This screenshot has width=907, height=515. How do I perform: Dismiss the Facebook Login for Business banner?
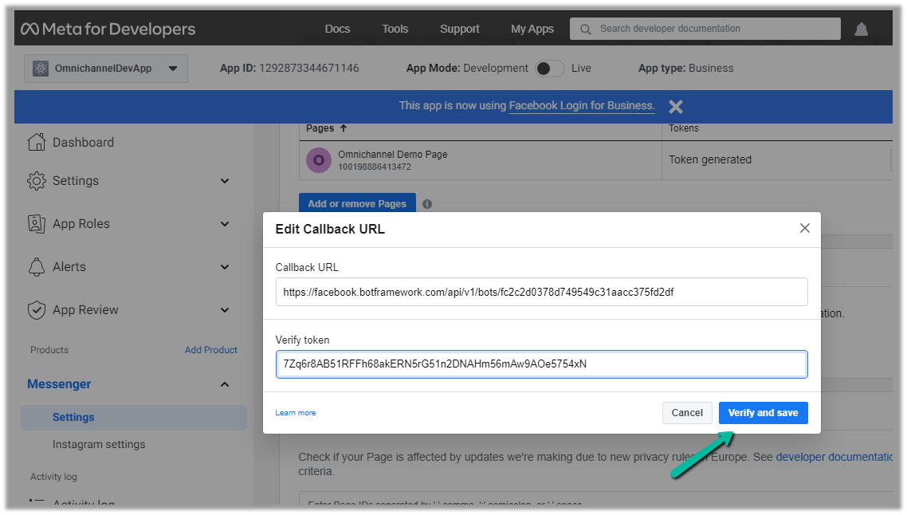coord(676,106)
